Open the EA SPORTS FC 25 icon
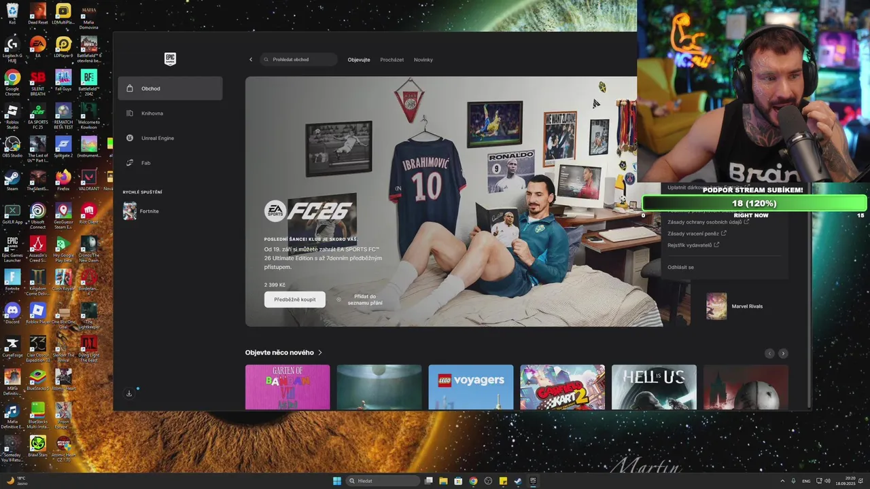 38,116
